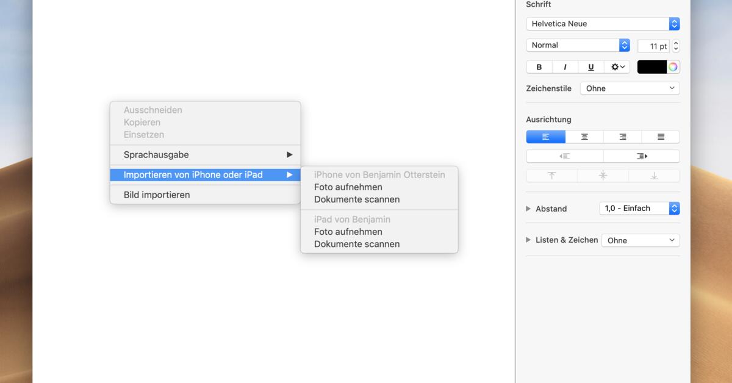Open the Zeichenstile dropdown

pyautogui.click(x=630, y=88)
